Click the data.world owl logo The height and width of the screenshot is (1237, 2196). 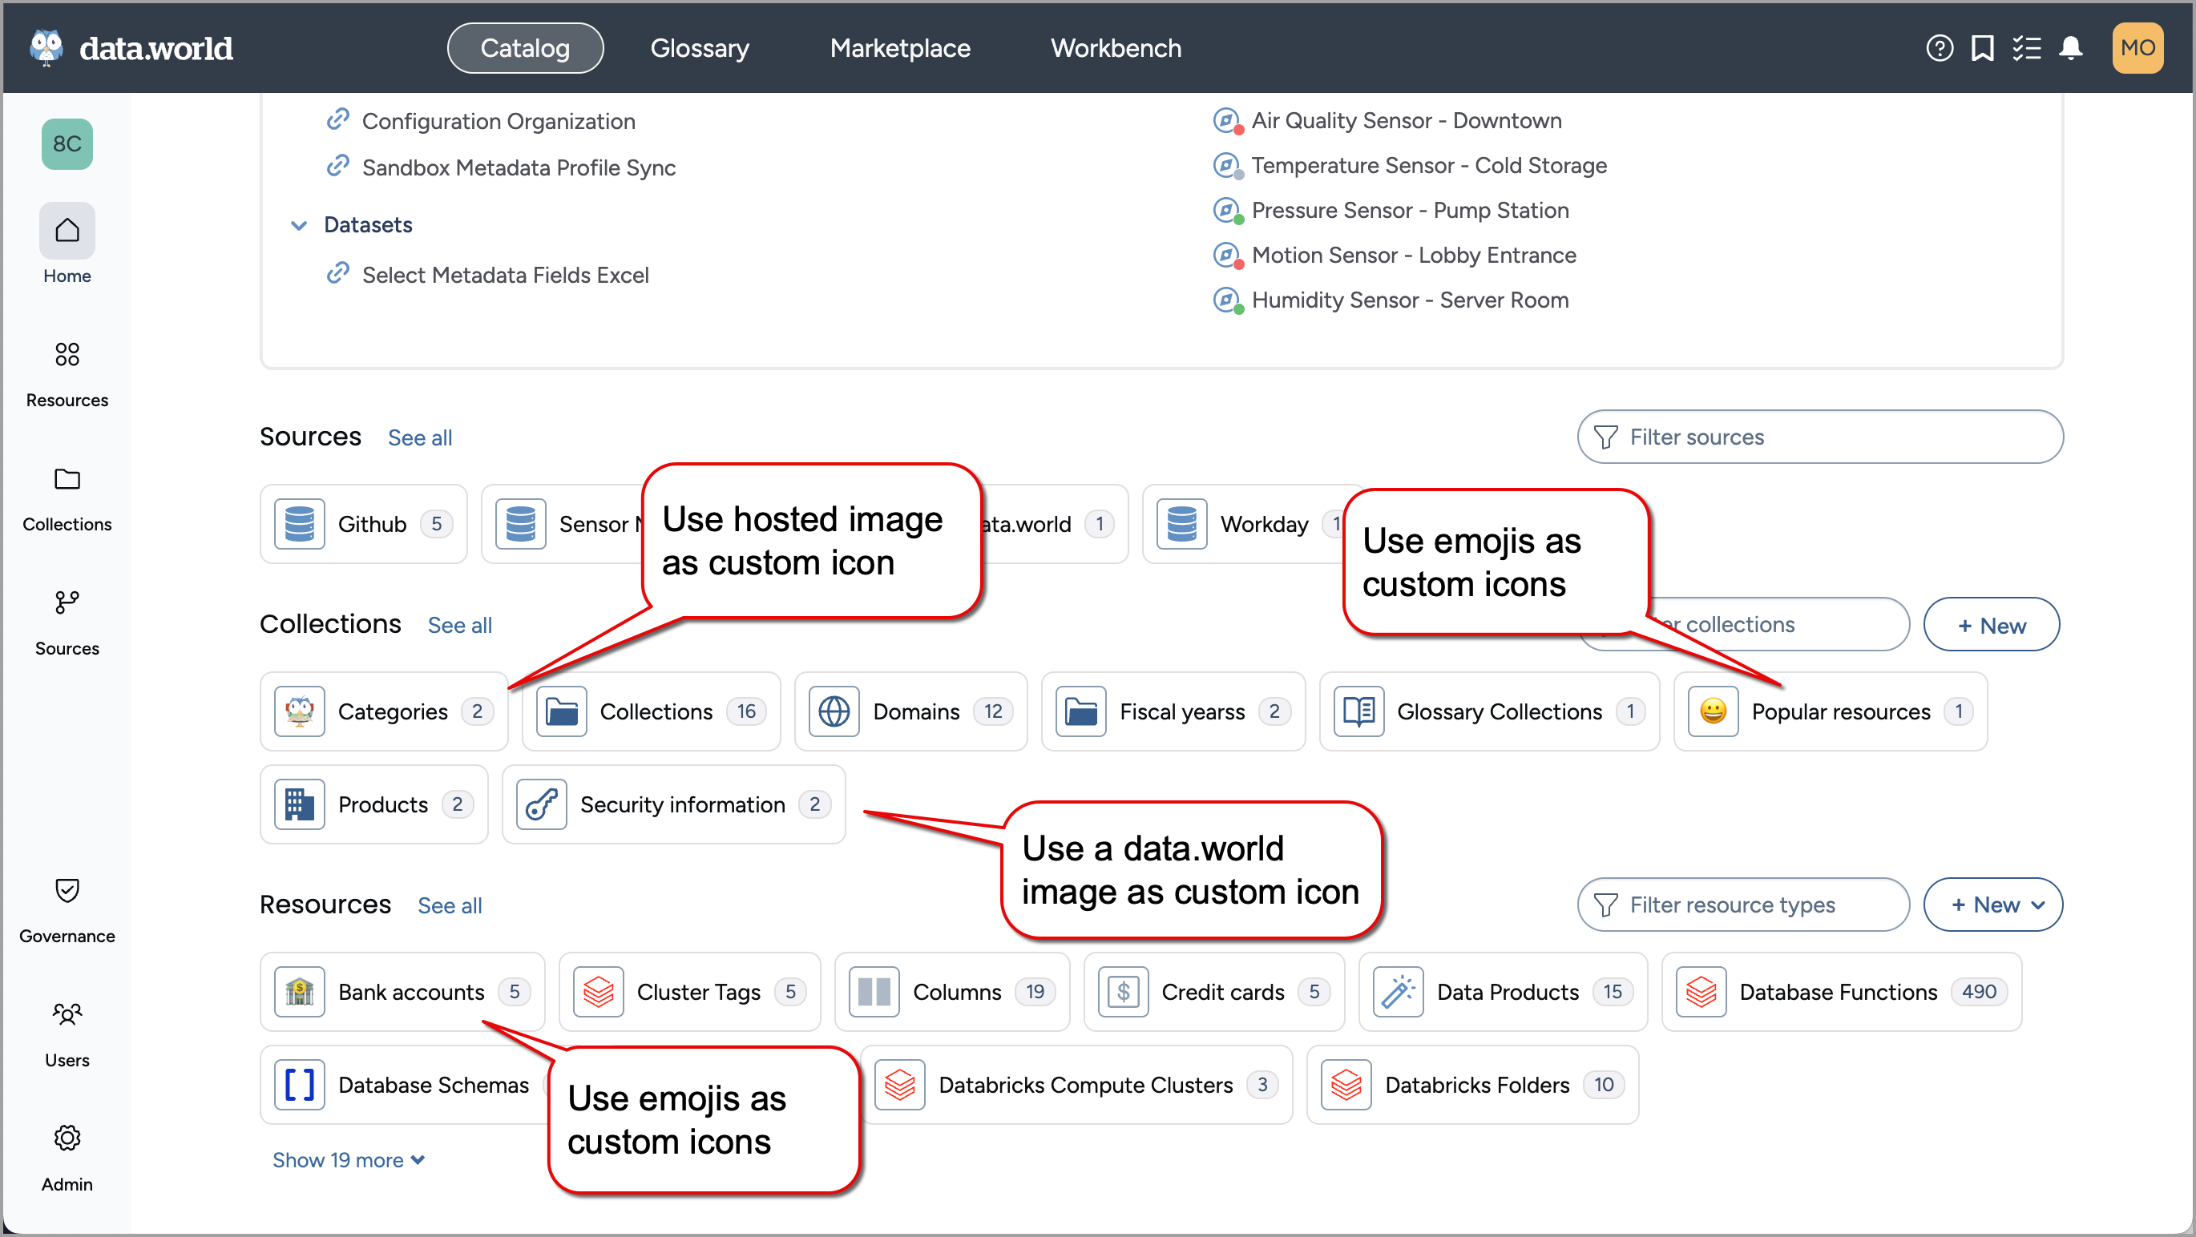[46, 48]
